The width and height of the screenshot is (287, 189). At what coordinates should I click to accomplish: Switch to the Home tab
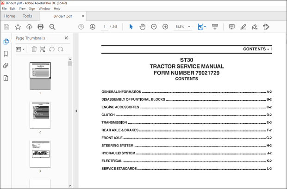pyautogui.click(x=10, y=16)
